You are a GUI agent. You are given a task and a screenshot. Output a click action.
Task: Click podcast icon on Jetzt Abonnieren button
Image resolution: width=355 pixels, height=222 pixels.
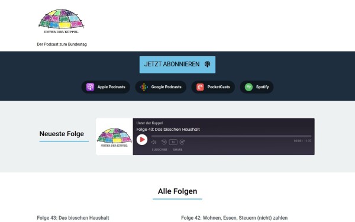point(208,65)
